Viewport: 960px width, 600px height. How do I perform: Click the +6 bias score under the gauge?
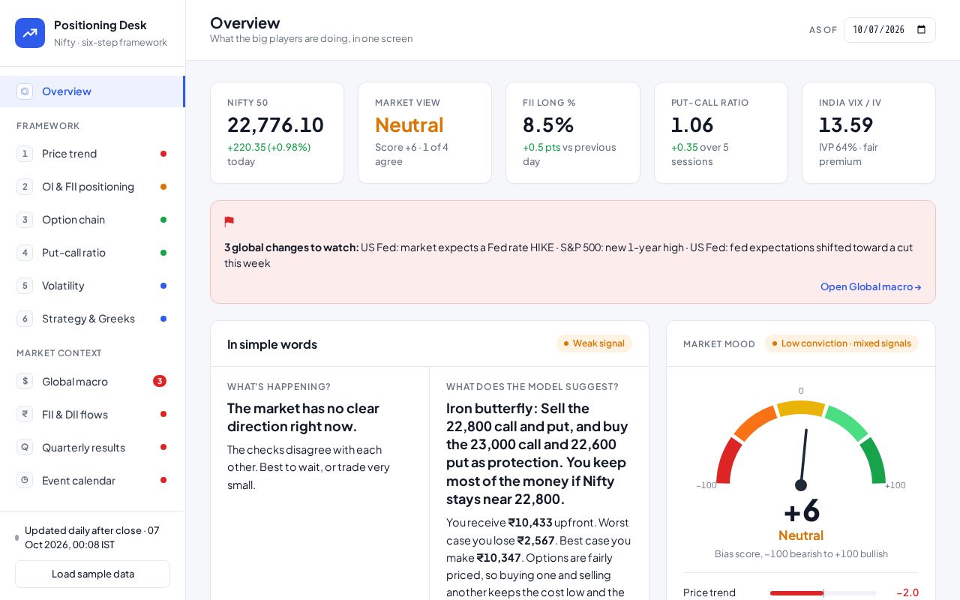pyautogui.click(x=802, y=511)
